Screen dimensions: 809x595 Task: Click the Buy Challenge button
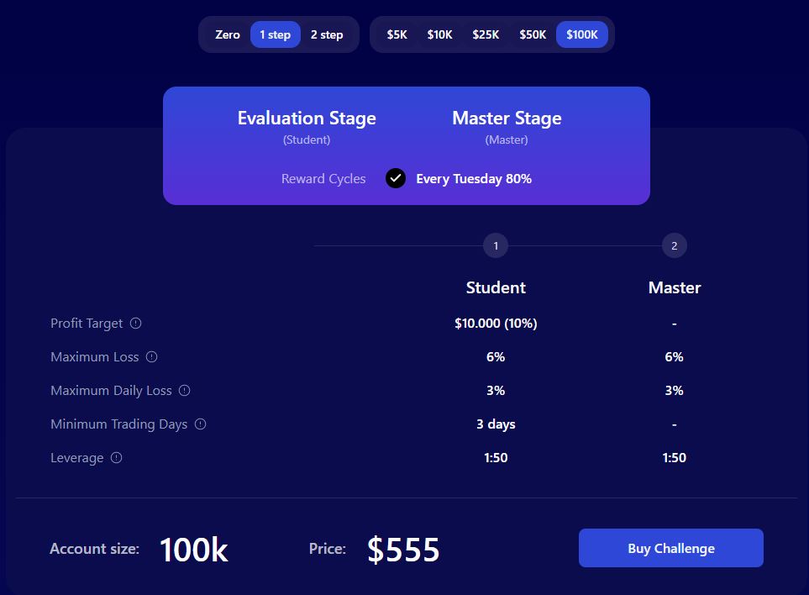(670, 548)
